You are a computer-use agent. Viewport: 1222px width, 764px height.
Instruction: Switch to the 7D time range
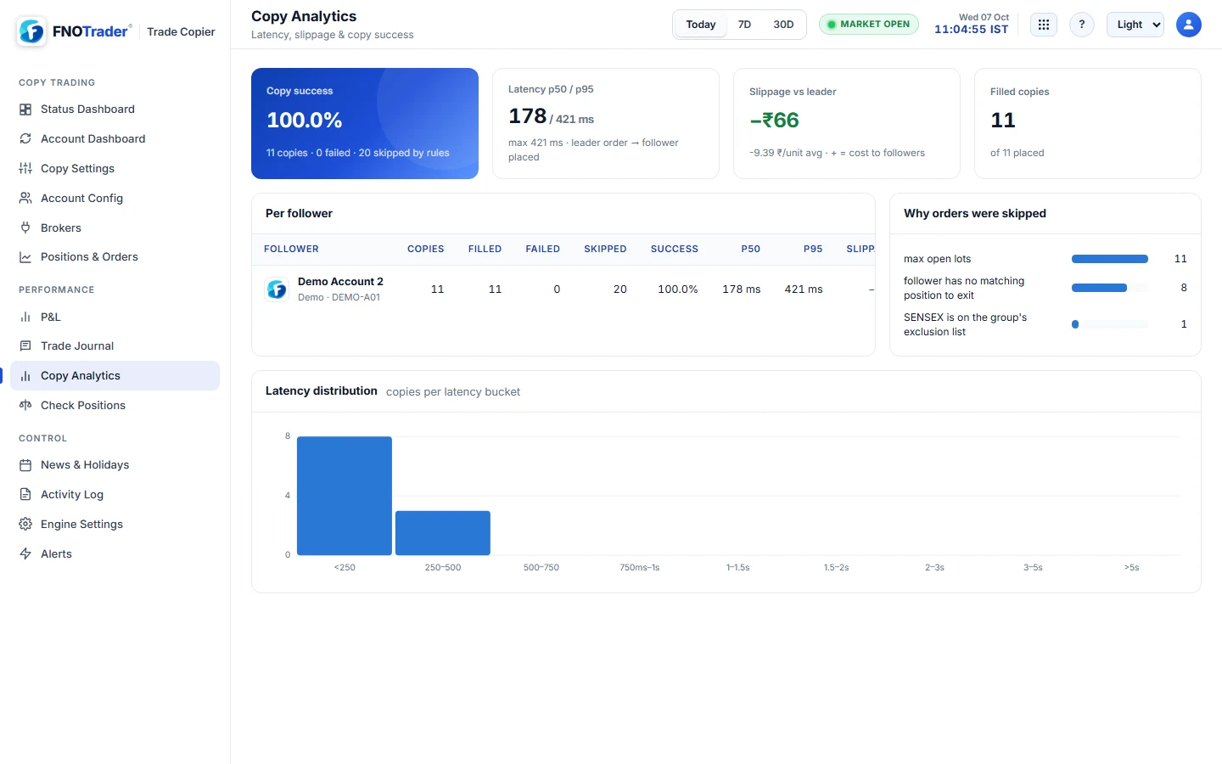(744, 25)
